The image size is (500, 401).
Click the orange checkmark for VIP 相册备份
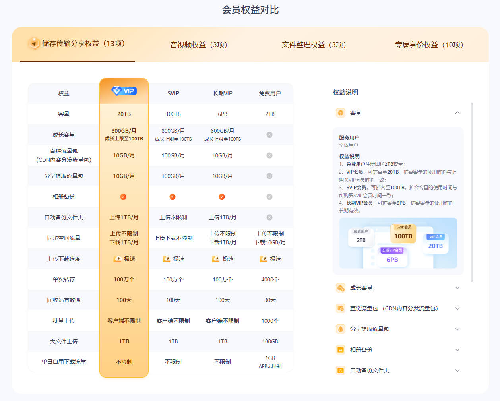124,196
